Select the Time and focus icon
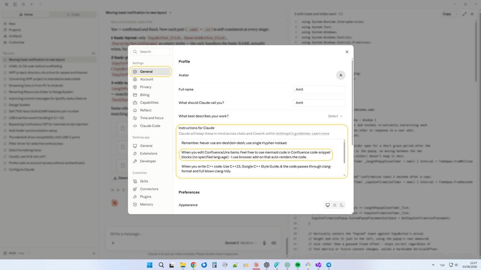 pyautogui.click(x=135, y=118)
